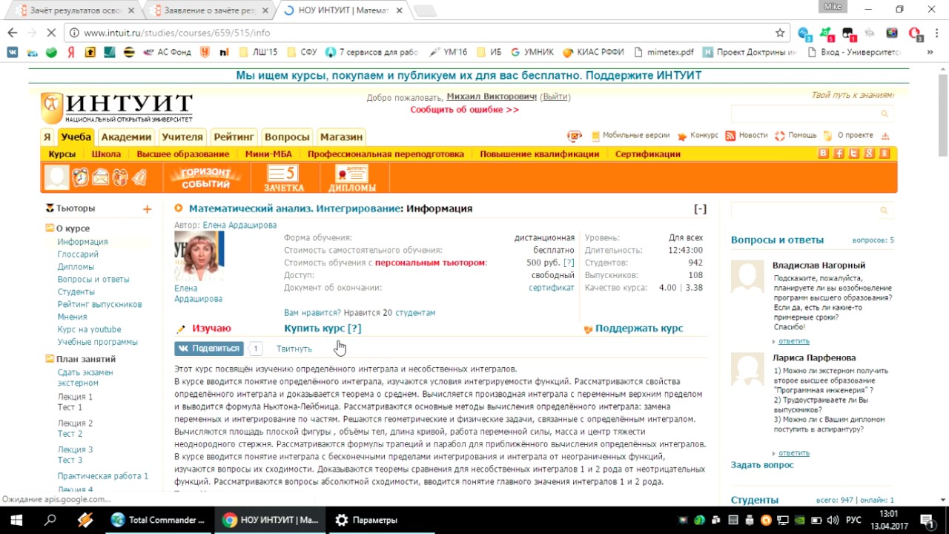Click author photo of Елена Ардаширова
Image resolution: width=949 pixels, height=534 pixels.
click(x=199, y=256)
